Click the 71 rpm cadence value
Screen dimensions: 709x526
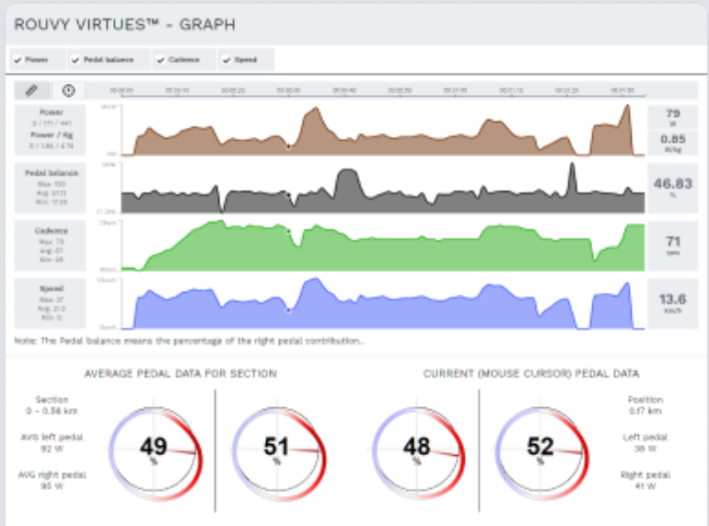tap(673, 246)
